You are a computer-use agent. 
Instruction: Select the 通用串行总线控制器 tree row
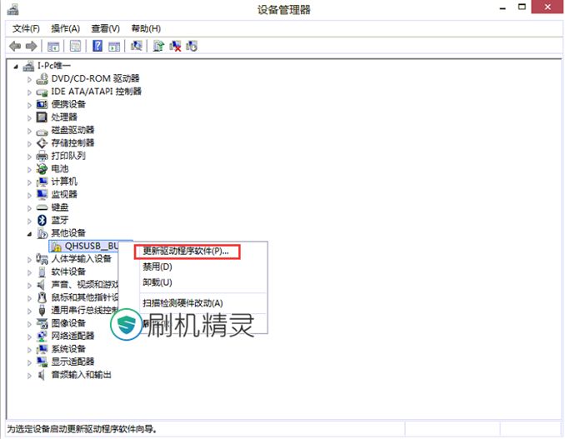tap(85, 310)
